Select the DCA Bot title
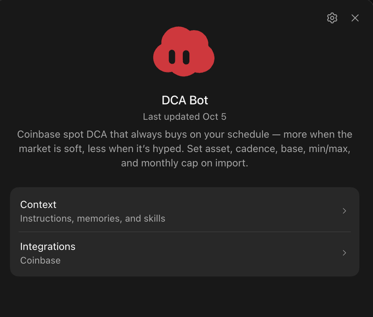This screenshot has width=373, height=317. (185, 100)
